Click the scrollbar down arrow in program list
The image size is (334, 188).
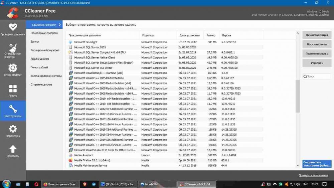coord(298,165)
